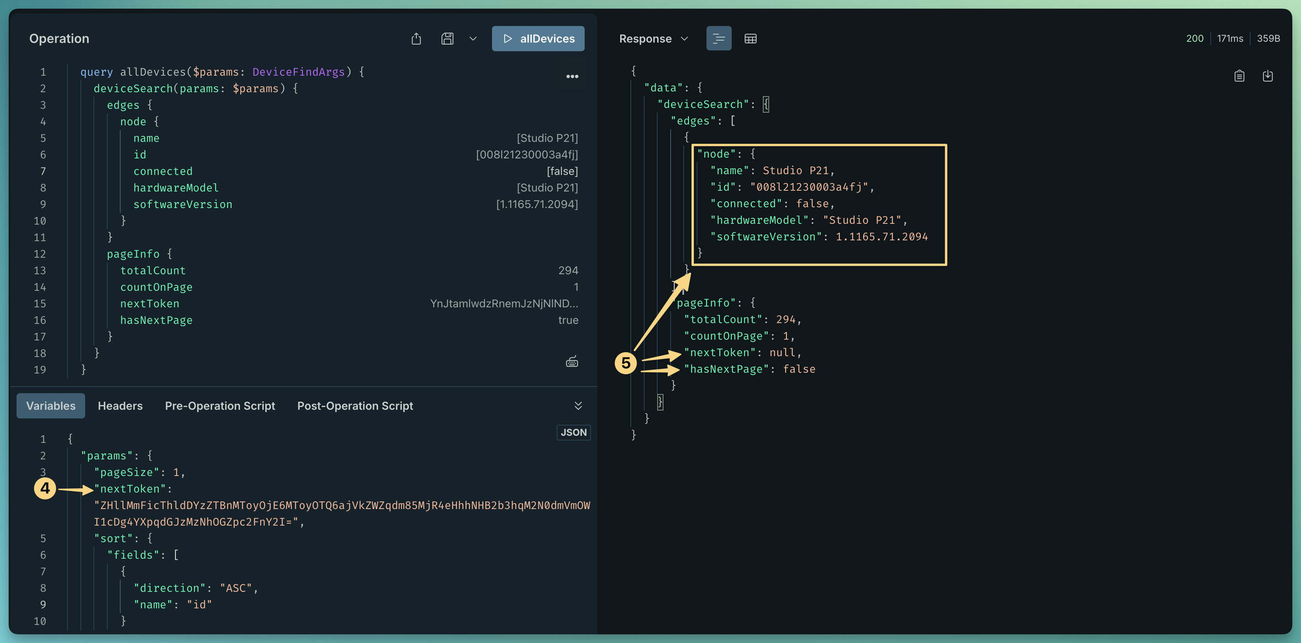Run the allDevices operation

pos(538,39)
